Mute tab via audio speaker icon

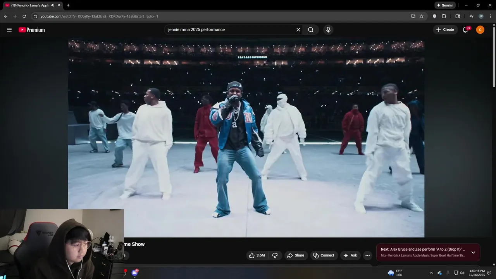(x=53, y=5)
